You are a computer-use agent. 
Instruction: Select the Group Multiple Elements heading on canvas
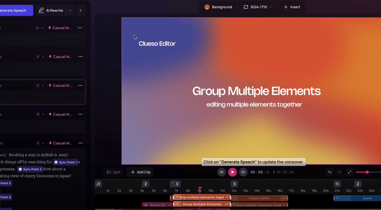(257, 91)
